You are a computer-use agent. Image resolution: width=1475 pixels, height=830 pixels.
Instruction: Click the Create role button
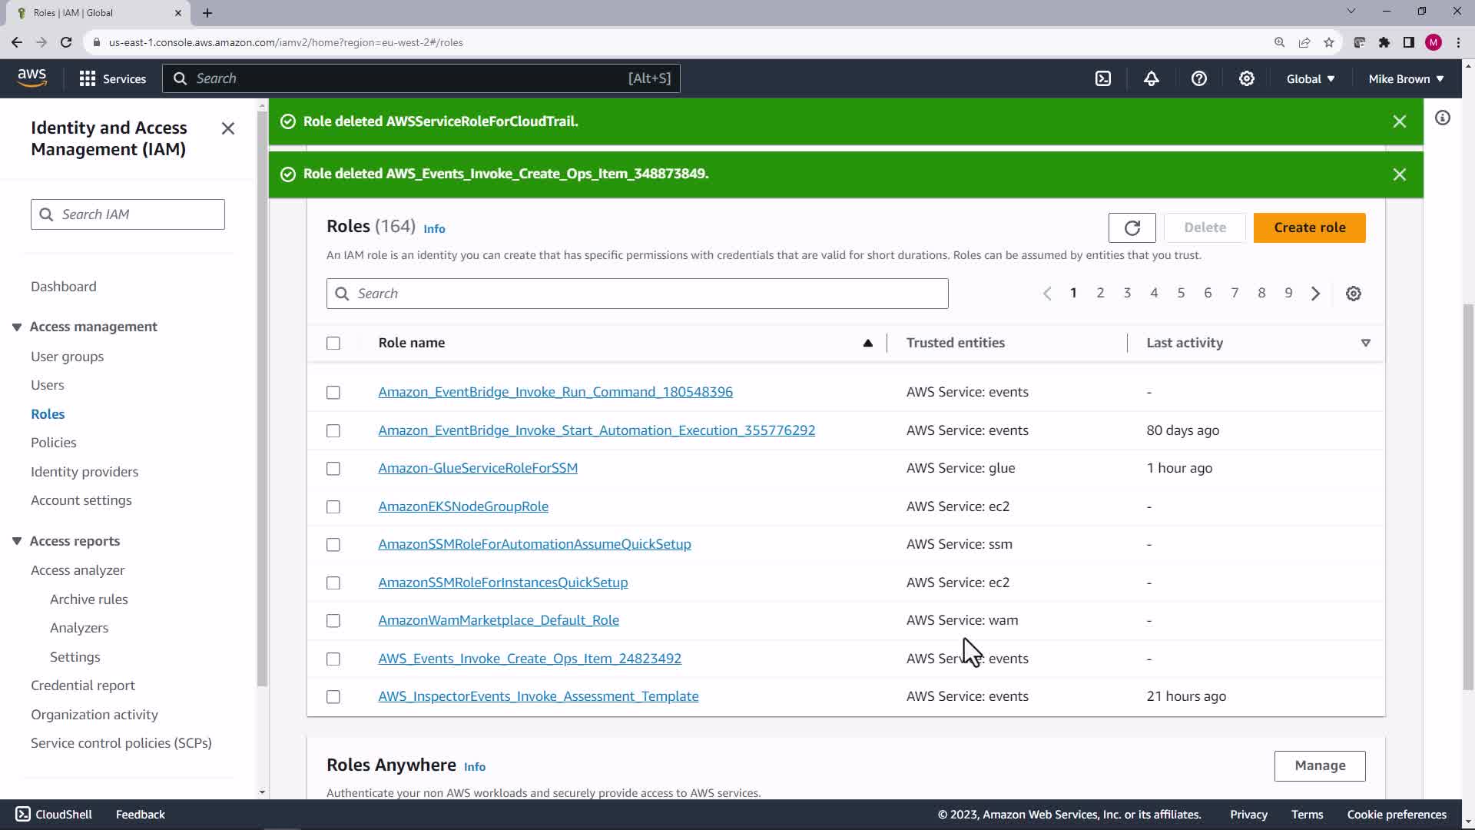(x=1309, y=227)
